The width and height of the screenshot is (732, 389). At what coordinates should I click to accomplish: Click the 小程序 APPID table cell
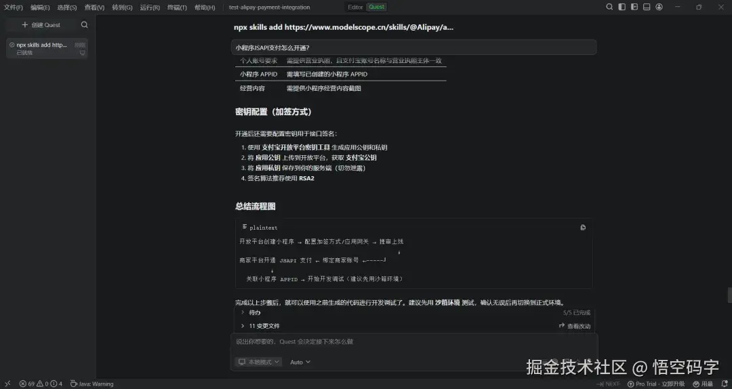(x=258, y=75)
